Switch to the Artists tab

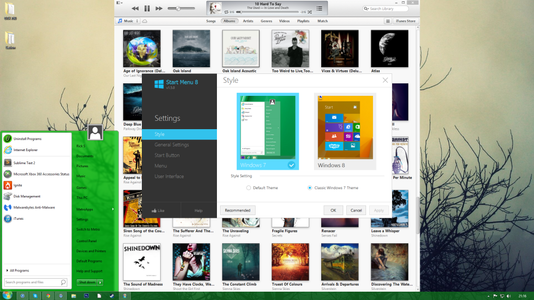pyautogui.click(x=248, y=21)
